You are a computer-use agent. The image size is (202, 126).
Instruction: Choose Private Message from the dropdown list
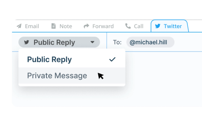tap(72, 76)
